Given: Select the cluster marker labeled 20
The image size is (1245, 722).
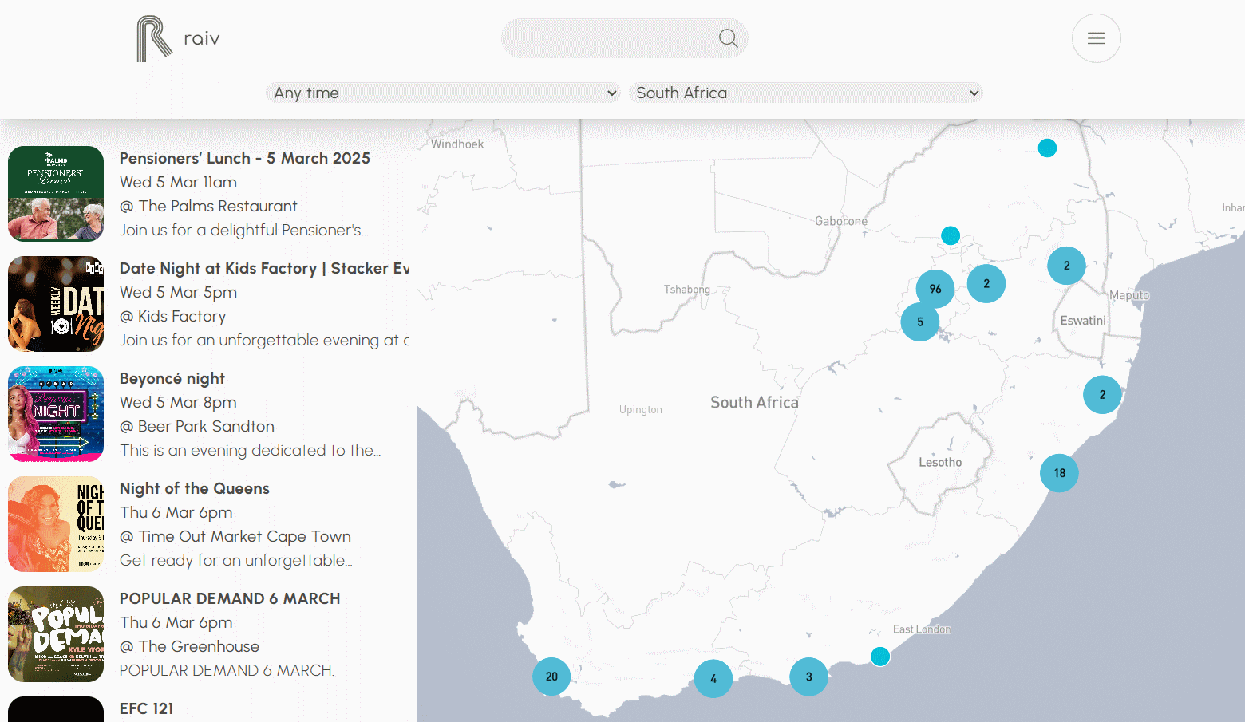Looking at the screenshot, I should (x=551, y=677).
